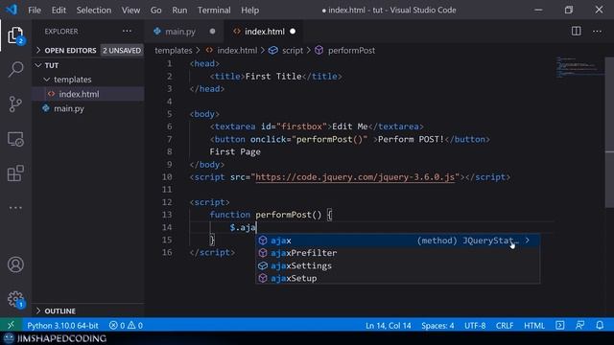The image size is (614, 345).
Task: Close unsaved index.html tab via dot
Action: [293, 32]
